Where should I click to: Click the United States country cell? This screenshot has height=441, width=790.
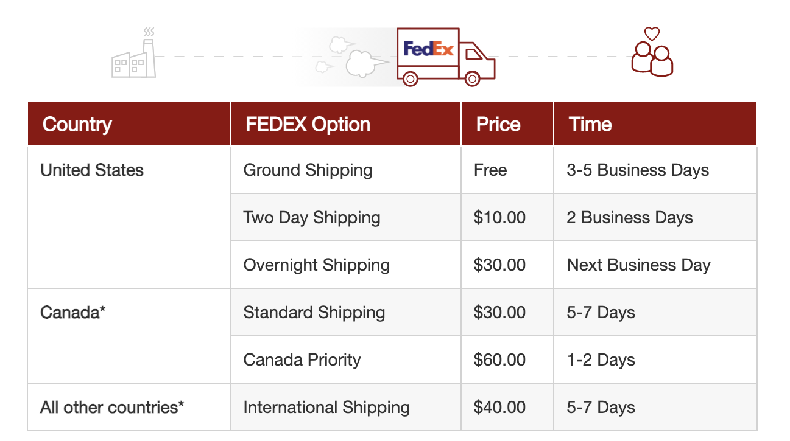point(129,217)
